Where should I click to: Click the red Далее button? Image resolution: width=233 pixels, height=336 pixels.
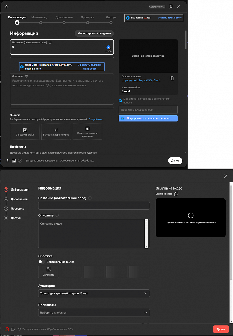tap(221, 329)
